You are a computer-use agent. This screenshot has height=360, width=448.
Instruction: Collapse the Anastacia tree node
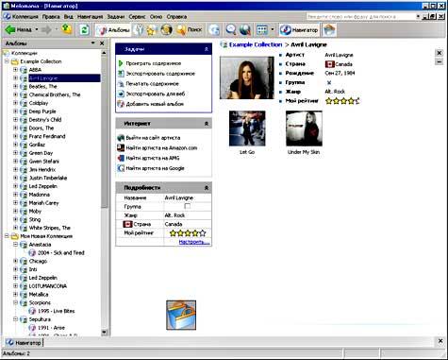tap(15, 245)
